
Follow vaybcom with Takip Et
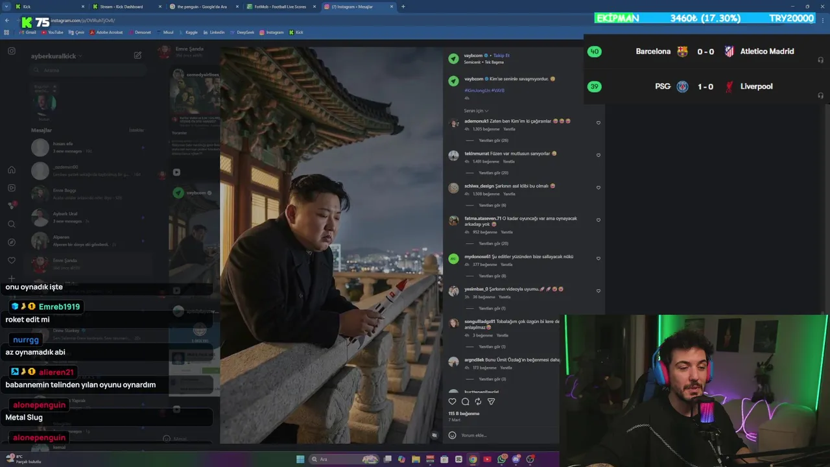[501, 56]
